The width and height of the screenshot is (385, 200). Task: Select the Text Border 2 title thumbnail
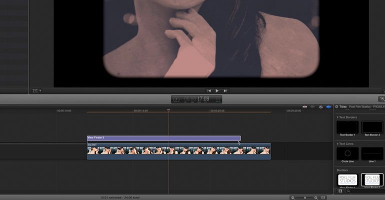pyautogui.click(x=372, y=127)
